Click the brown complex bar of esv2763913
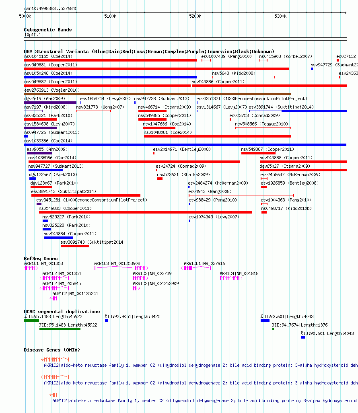The width and height of the screenshot is (358, 413). (x=157, y=94)
